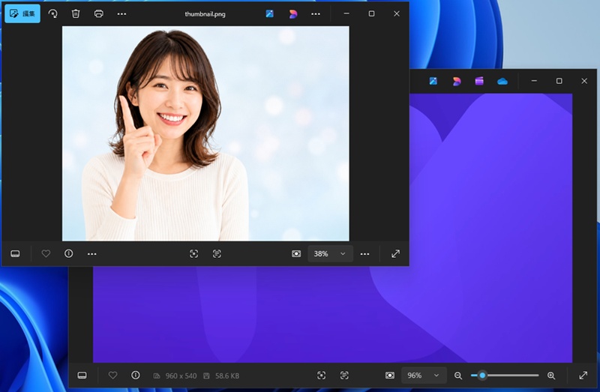
Task: Open the OneDrive cloud icon in the back window
Action: [x=502, y=81]
